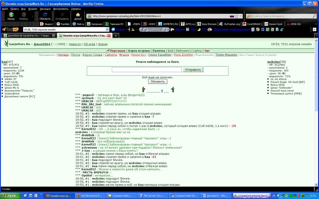Screen dimensions: 319x199
Task: Click in the battle chat message field
Action: [x=147, y=70]
